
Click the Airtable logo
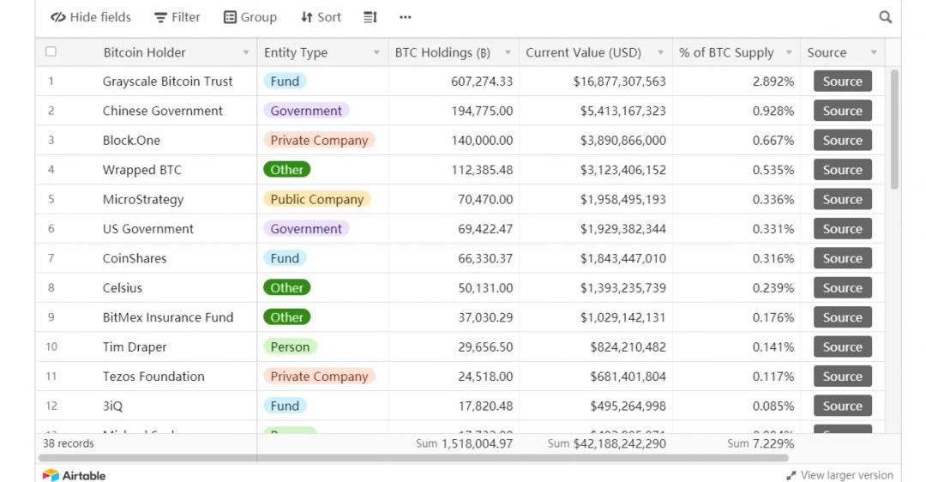tap(74, 475)
